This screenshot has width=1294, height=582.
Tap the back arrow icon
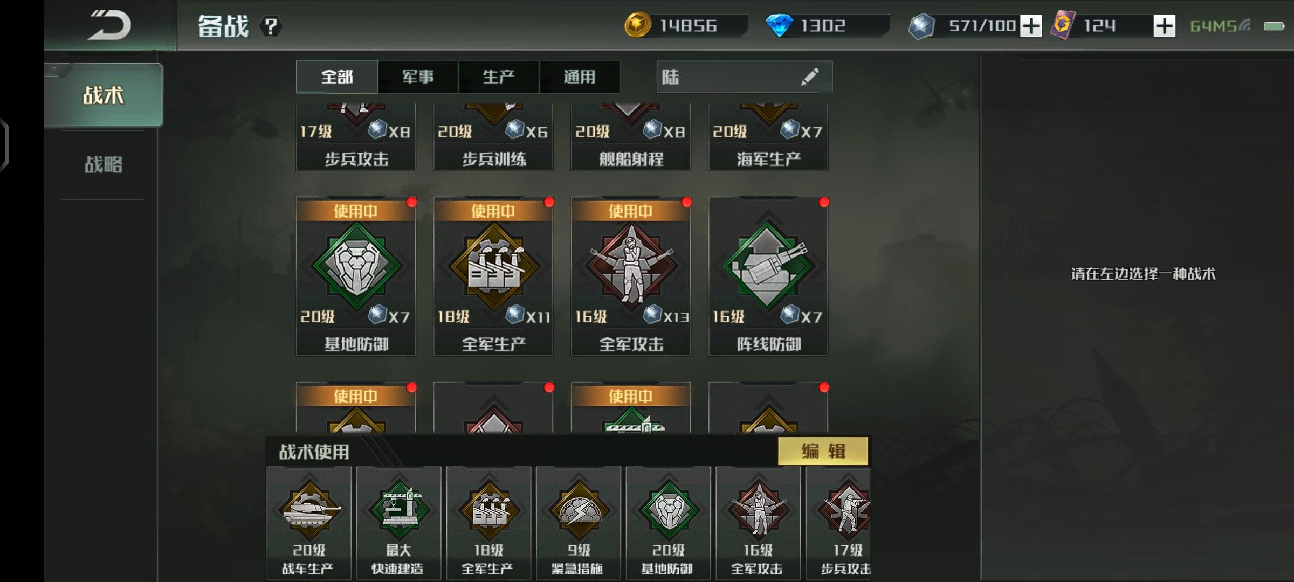point(110,25)
